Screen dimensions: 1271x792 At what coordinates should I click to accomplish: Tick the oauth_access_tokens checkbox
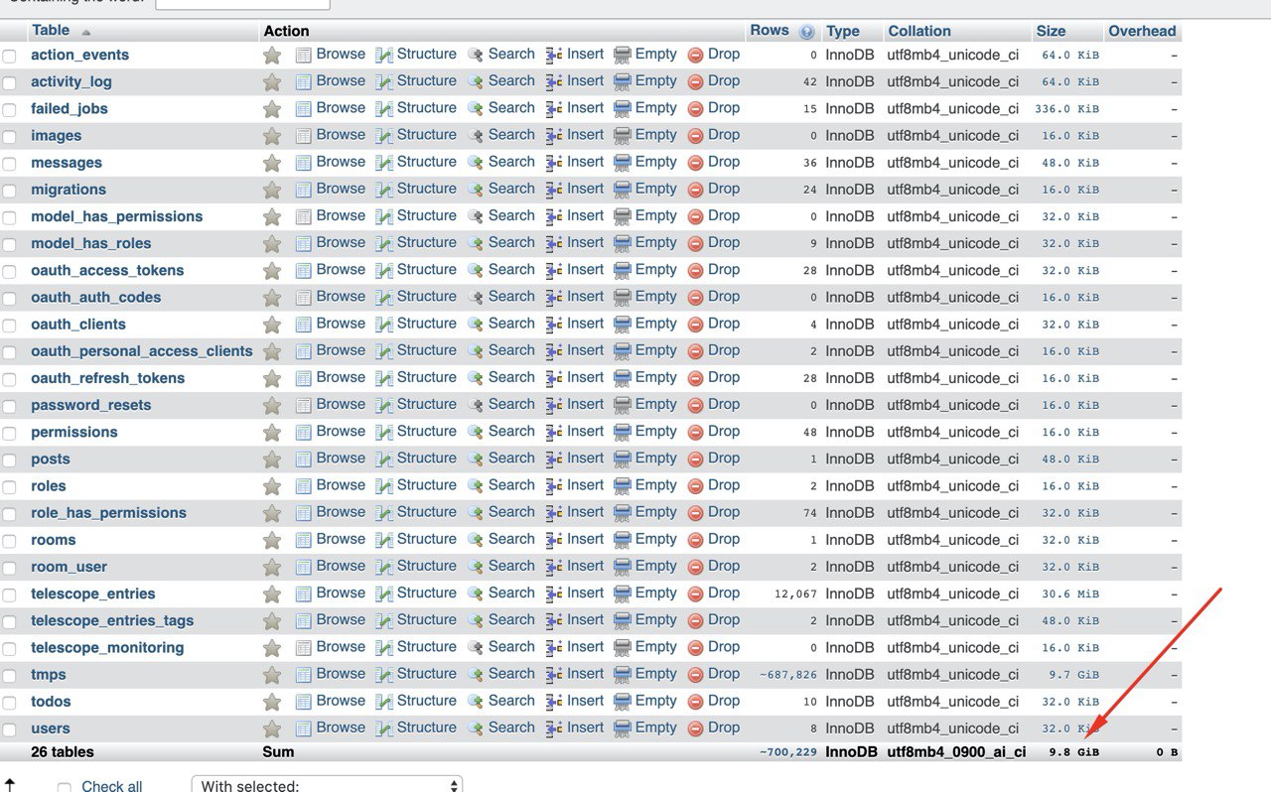click(9, 272)
